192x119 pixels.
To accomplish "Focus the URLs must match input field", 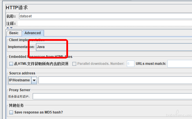I will 180,64.
